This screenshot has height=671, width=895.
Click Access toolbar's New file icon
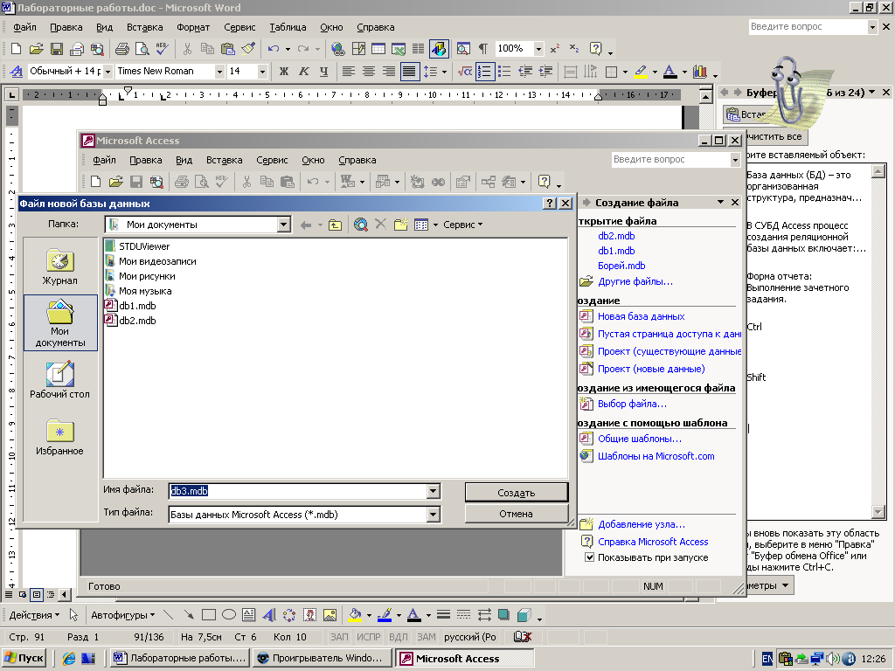coord(96,182)
